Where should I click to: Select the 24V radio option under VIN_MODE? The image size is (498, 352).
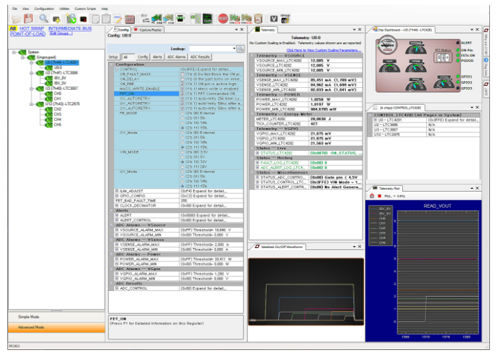coord(182,166)
